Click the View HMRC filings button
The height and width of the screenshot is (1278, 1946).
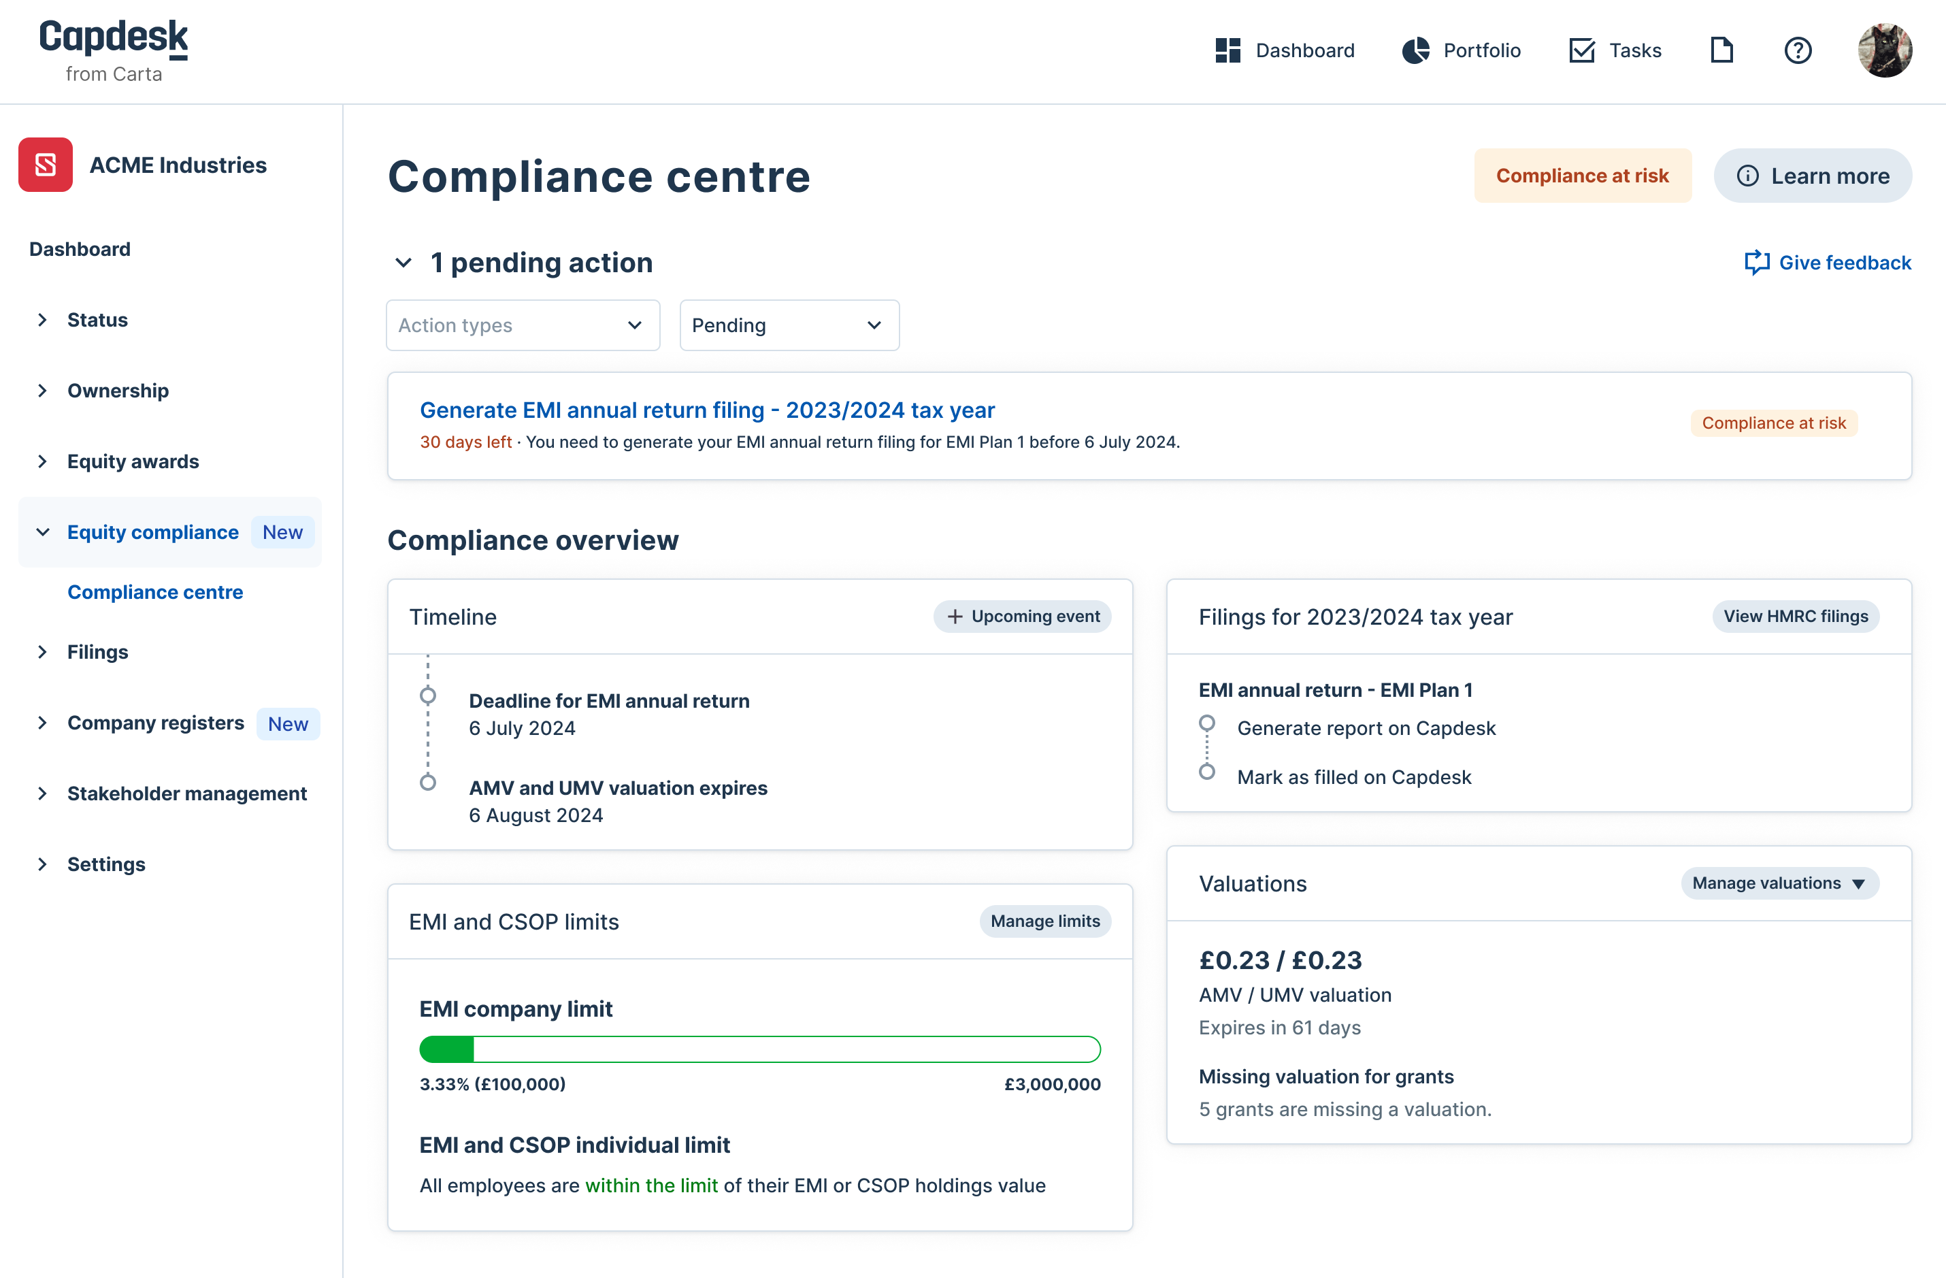[1796, 616]
